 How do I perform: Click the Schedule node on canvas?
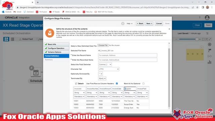36,72
